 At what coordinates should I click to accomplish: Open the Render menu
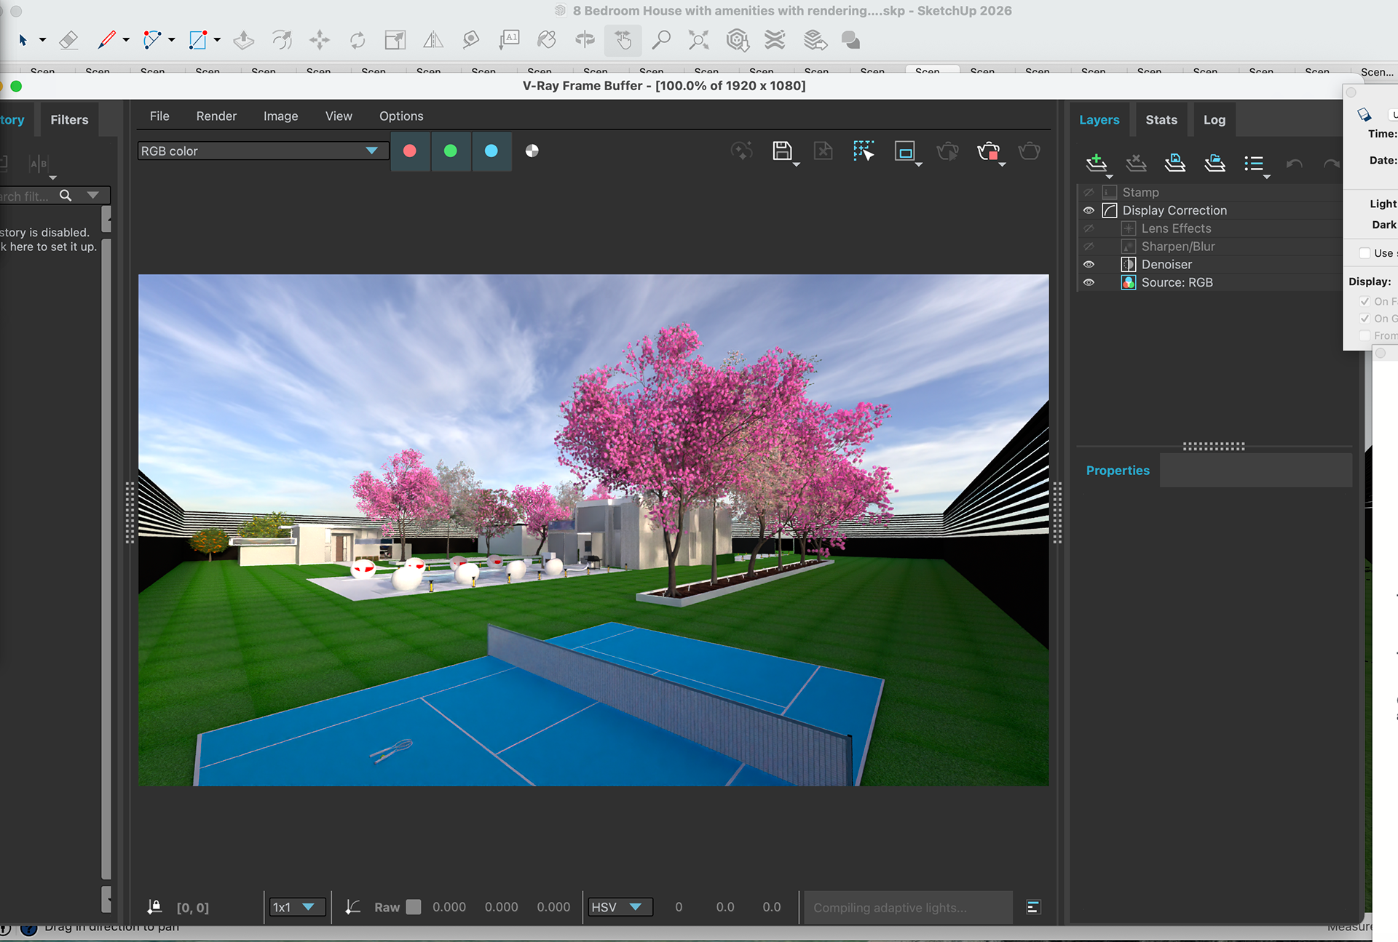[x=216, y=116]
